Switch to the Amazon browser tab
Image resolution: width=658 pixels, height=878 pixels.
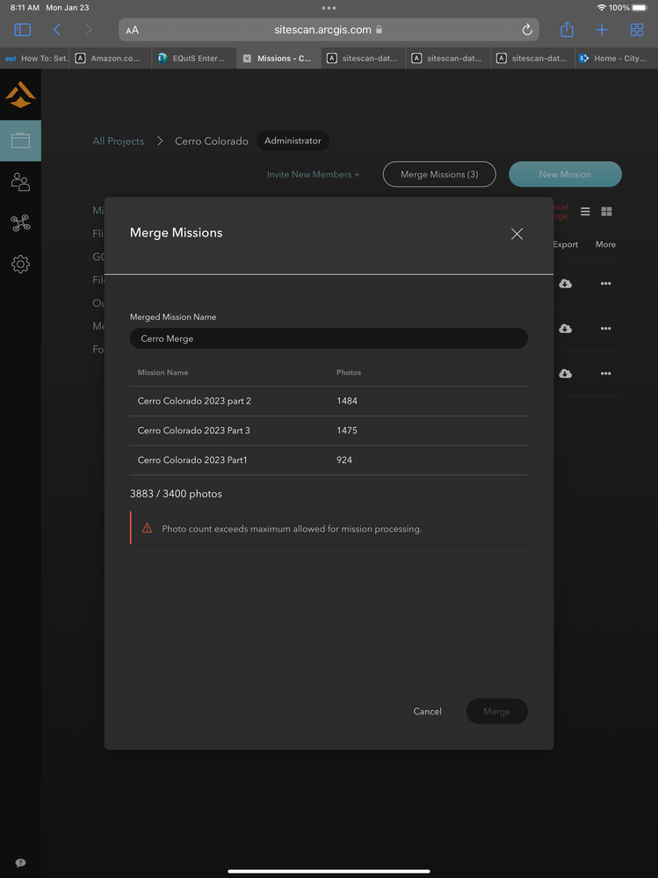pos(110,59)
